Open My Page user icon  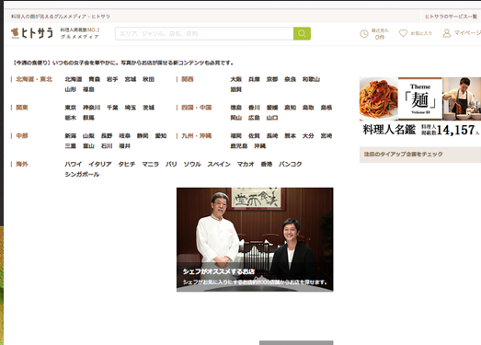pos(447,33)
